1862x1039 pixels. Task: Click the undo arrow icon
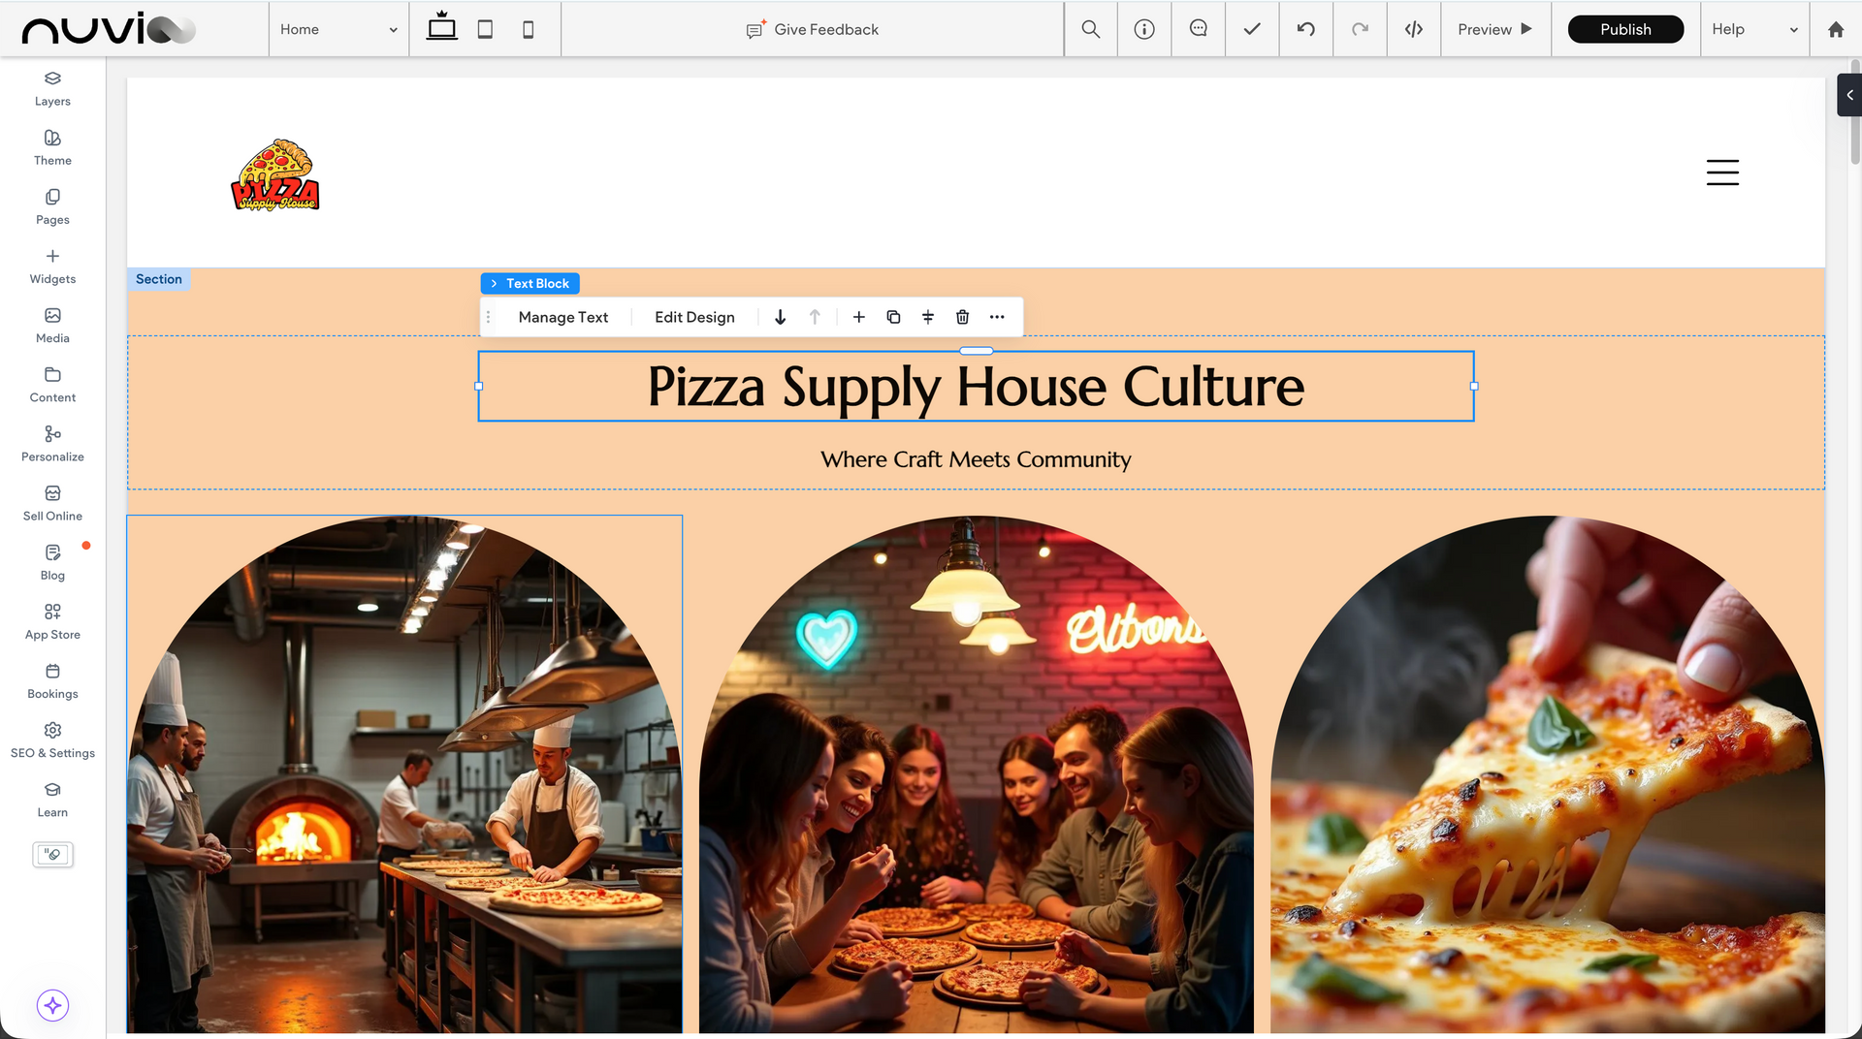(x=1305, y=29)
